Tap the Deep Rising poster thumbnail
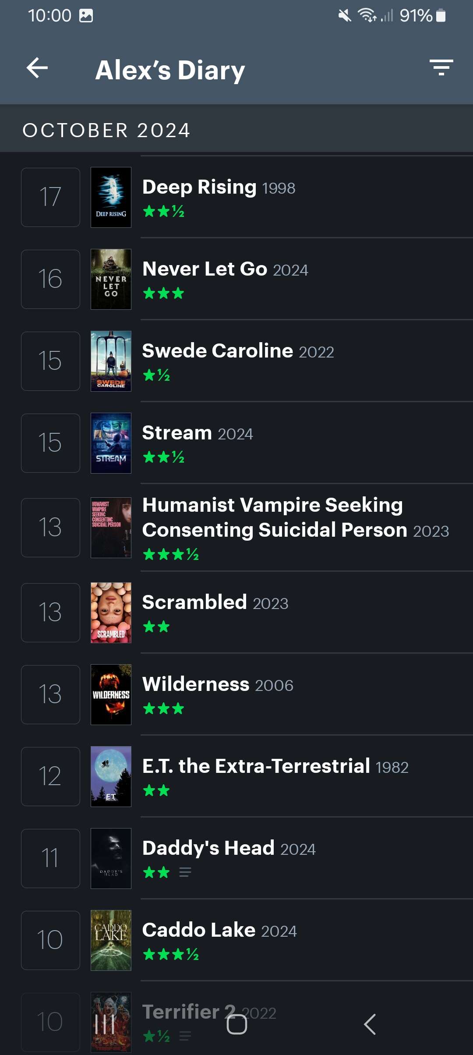 [111, 197]
